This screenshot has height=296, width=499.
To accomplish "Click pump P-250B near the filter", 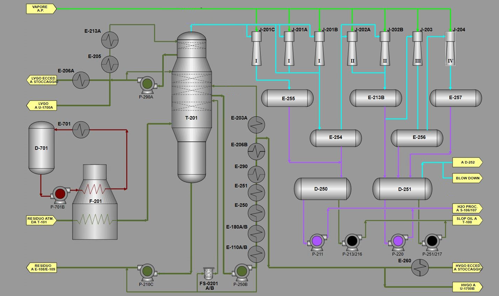I will click(x=241, y=272).
